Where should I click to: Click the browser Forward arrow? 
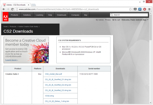pyautogui.click(x=8, y=9)
